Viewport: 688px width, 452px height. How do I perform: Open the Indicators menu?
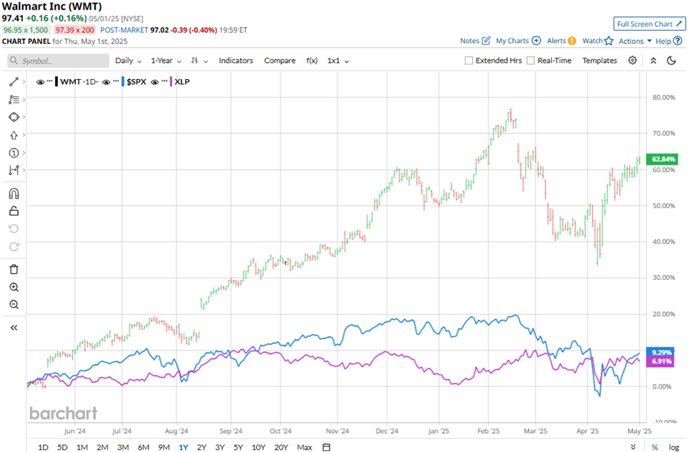point(236,61)
